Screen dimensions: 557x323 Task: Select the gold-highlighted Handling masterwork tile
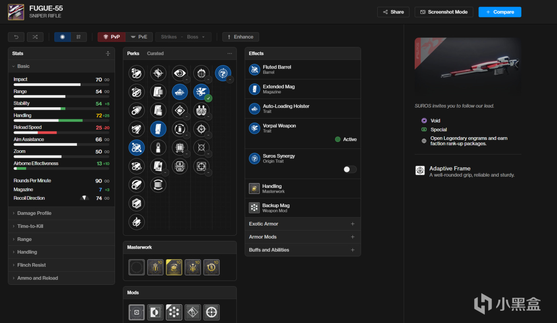click(x=174, y=267)
